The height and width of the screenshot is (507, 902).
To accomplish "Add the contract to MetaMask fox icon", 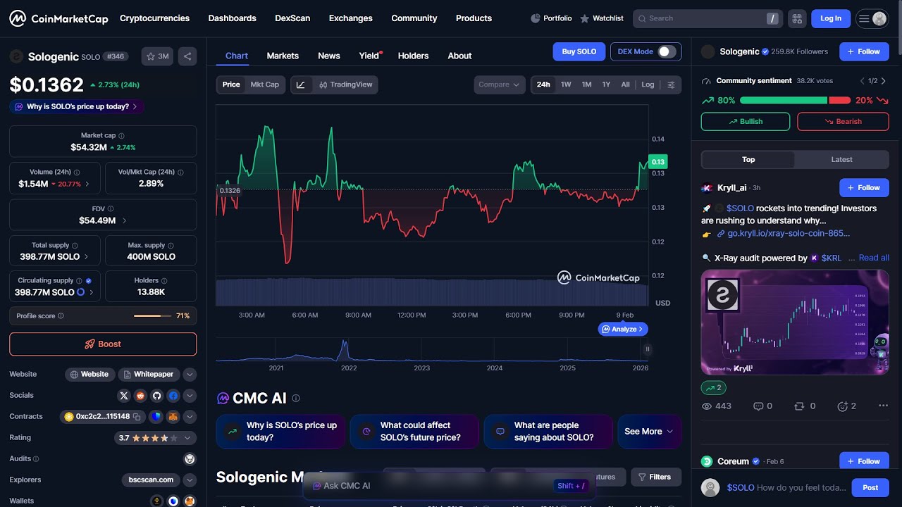I will tap(173, 417).
